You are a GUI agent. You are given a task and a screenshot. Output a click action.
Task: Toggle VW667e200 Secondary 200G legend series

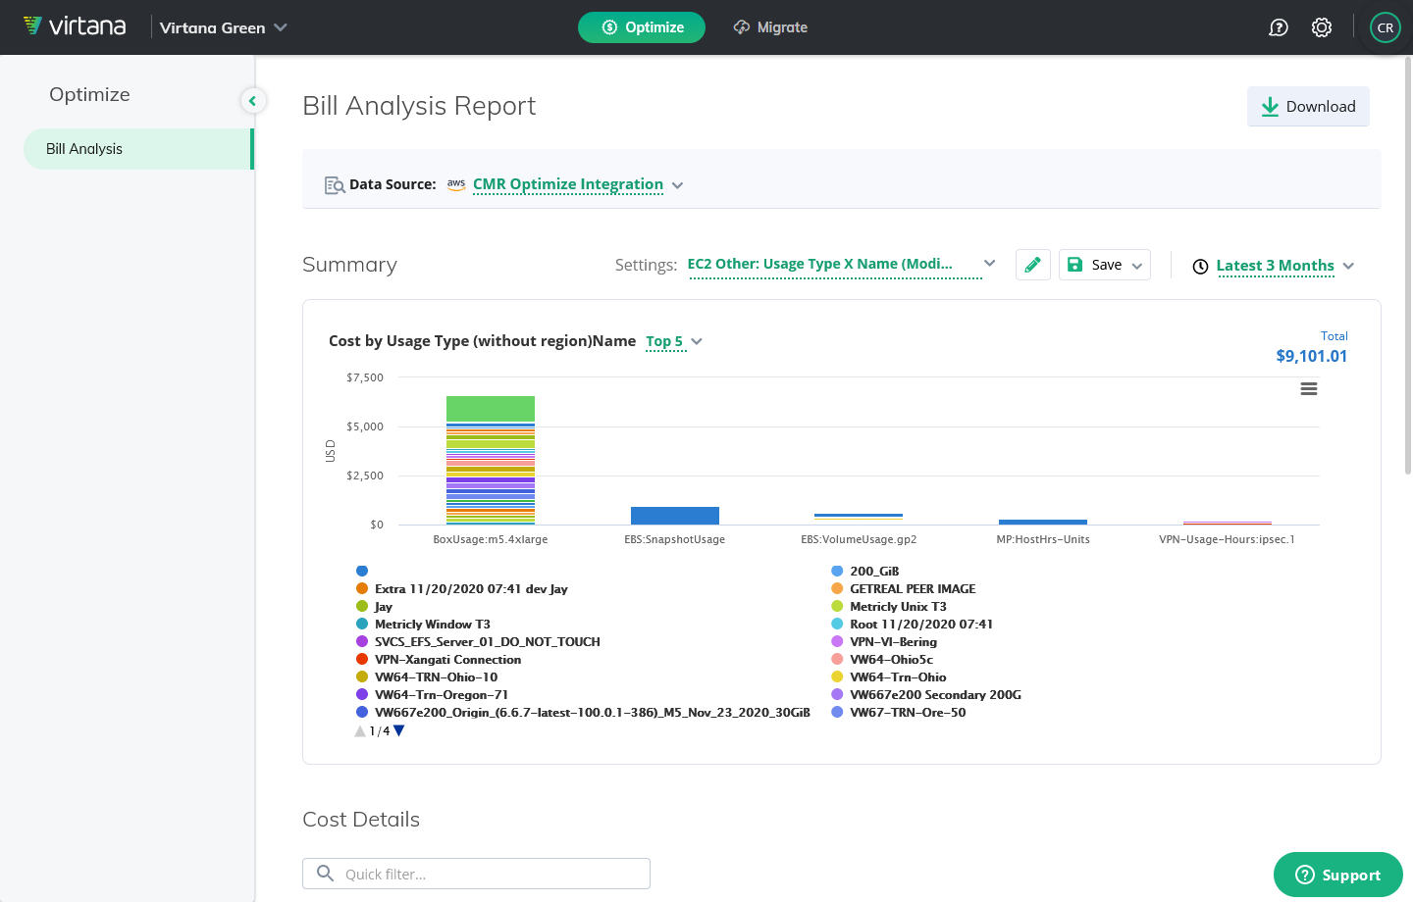926,695
